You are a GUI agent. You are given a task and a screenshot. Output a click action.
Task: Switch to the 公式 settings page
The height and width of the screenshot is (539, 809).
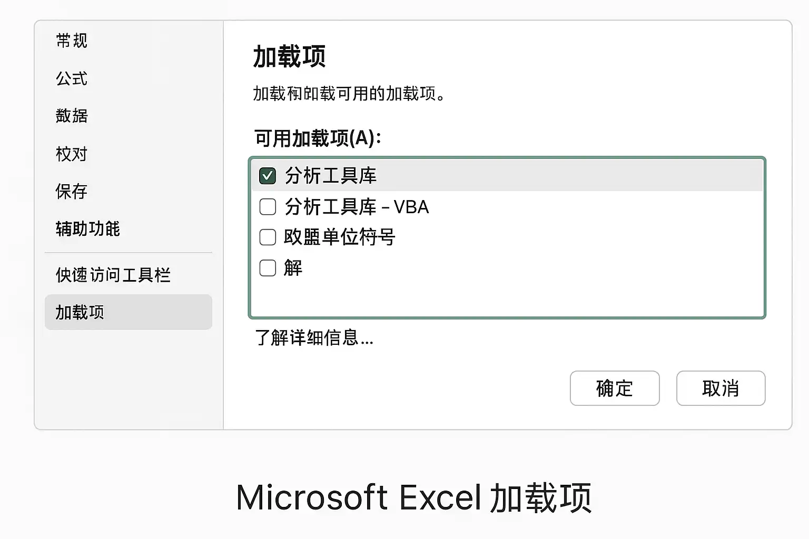click(72, 78)
